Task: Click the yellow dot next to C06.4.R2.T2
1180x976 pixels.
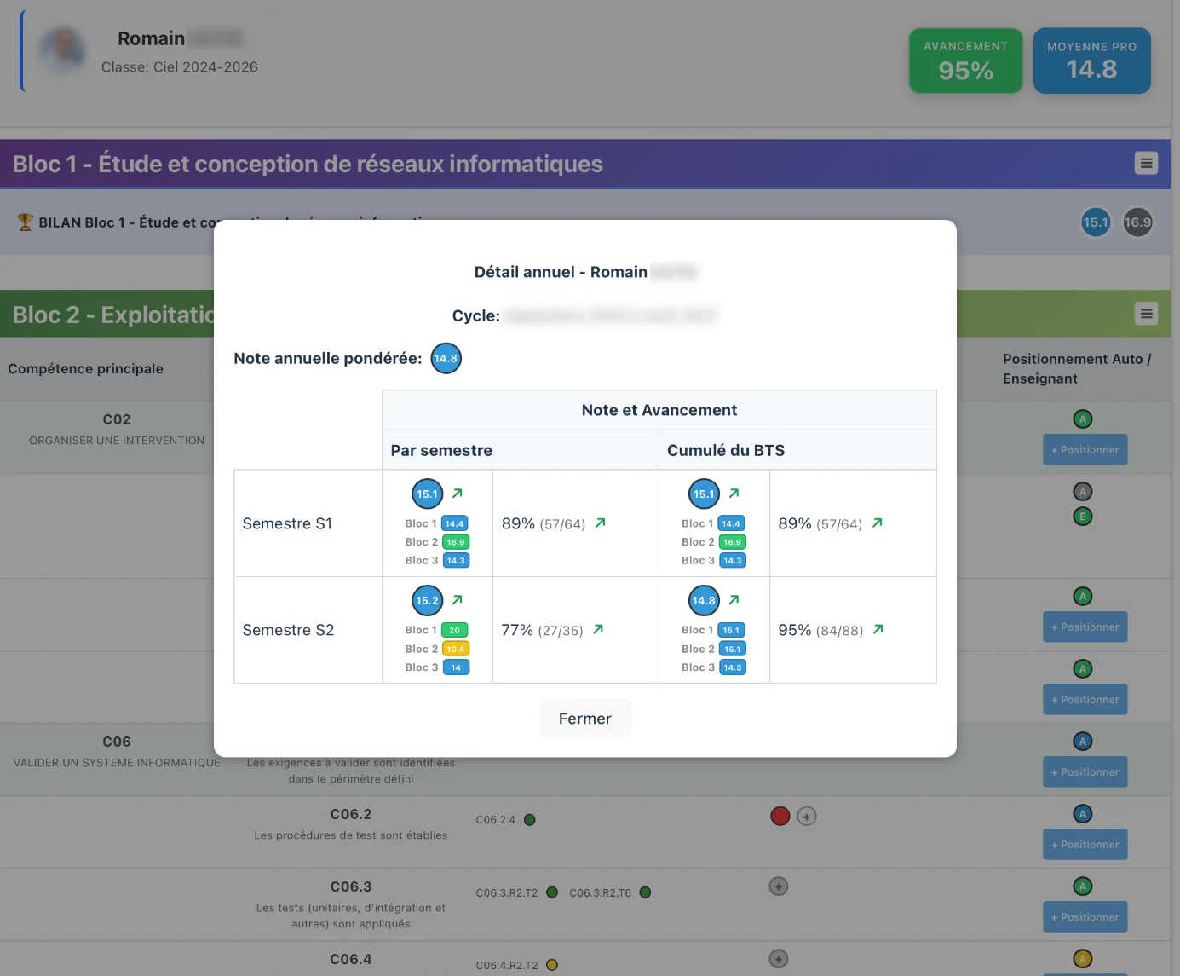Action: 552,964
